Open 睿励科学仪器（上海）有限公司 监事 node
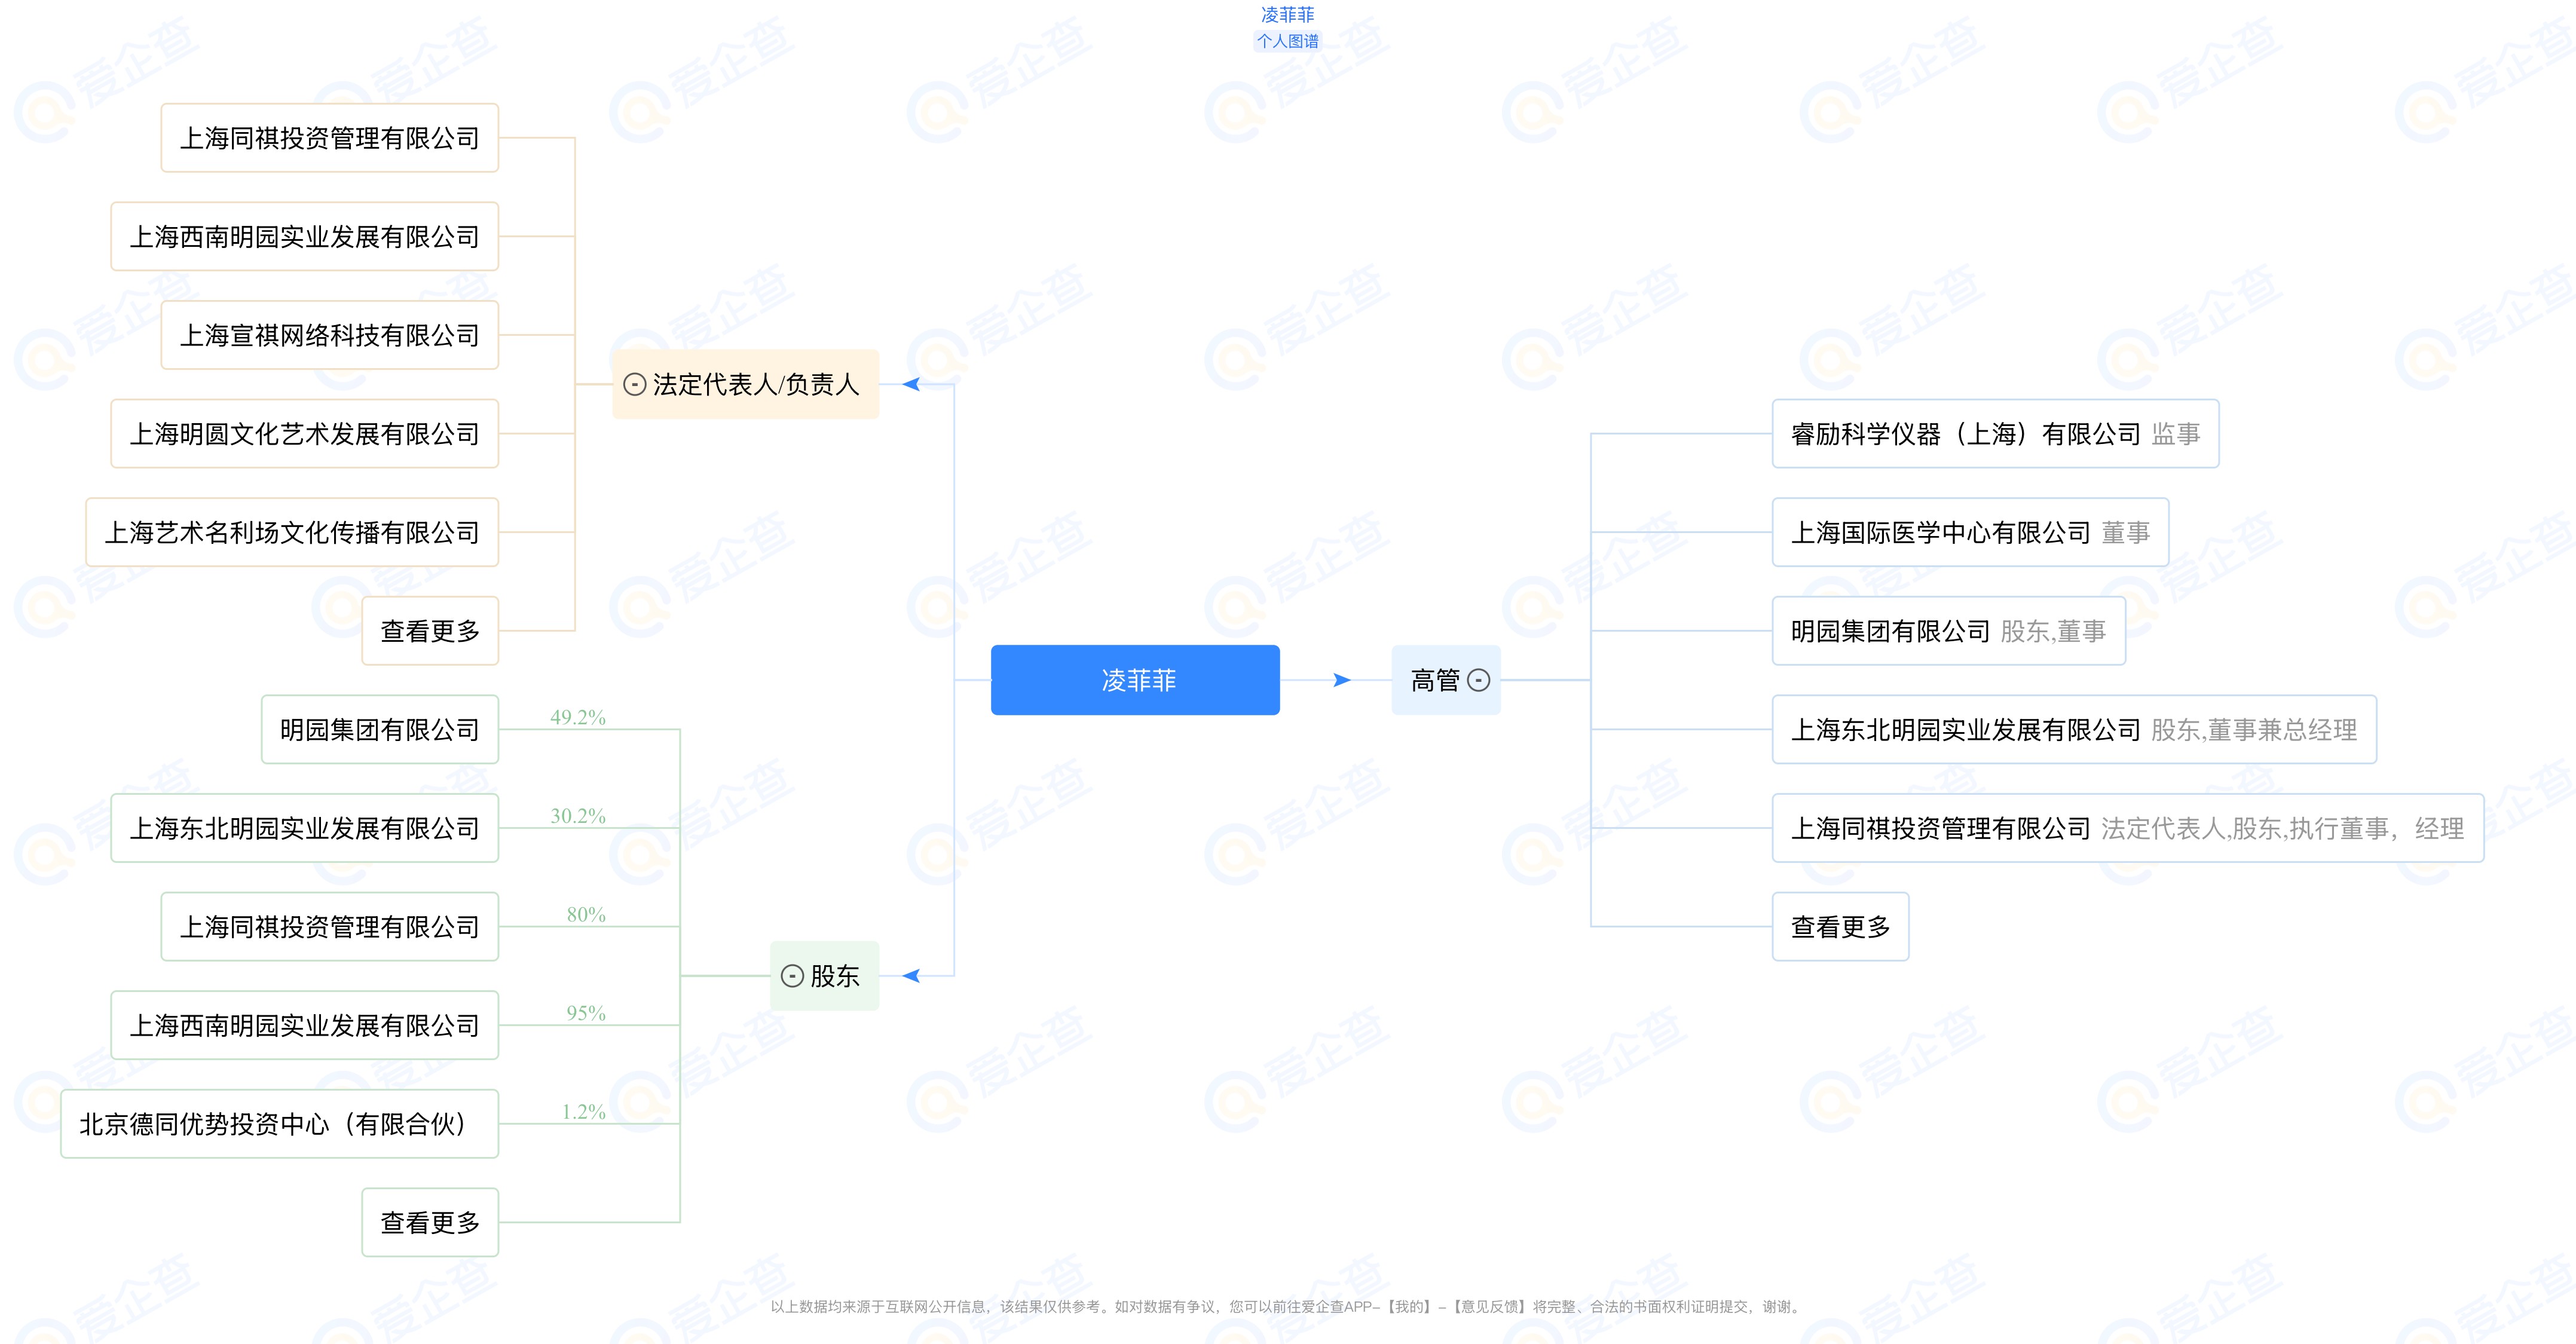This screenshot has width=2576, height=1344. tap(1995, 434)
